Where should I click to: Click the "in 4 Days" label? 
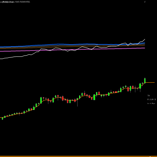point(151,103)
